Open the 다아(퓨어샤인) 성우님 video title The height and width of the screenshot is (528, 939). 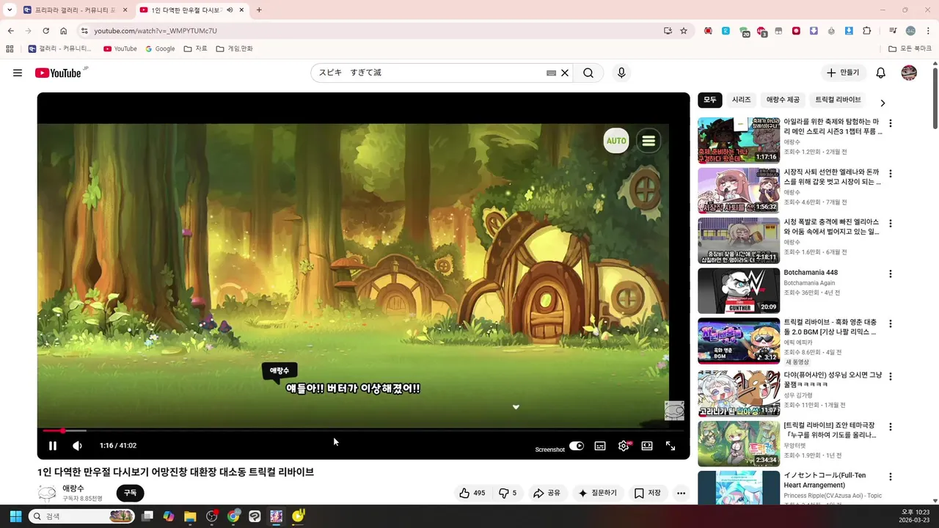pos(833,380)
